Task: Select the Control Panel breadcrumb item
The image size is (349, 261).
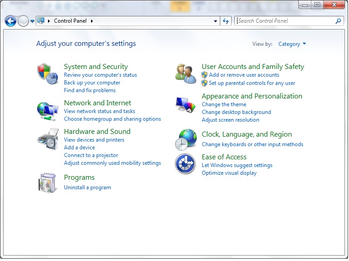Action: (70, 21)
